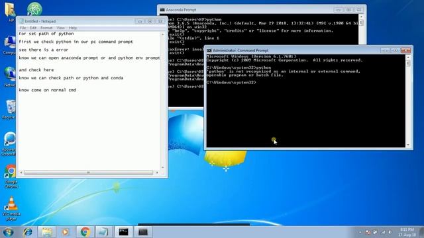Click the line 'and check here' in Notepad
This screenshot has height=238, width=424.
click(36, 70)
